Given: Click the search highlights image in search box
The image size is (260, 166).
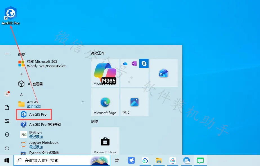Looking at the screenshot, I should pyautogui.click(x=100, y=161).
